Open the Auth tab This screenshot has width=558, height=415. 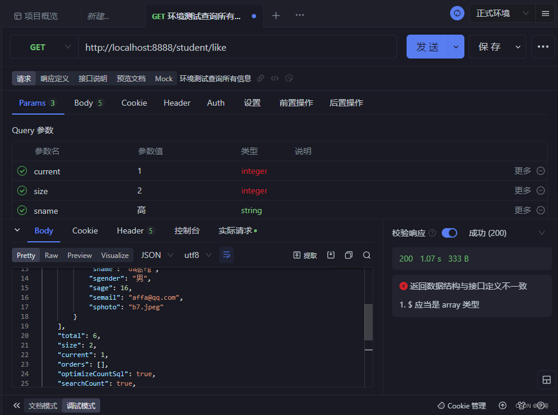point(216,103)
